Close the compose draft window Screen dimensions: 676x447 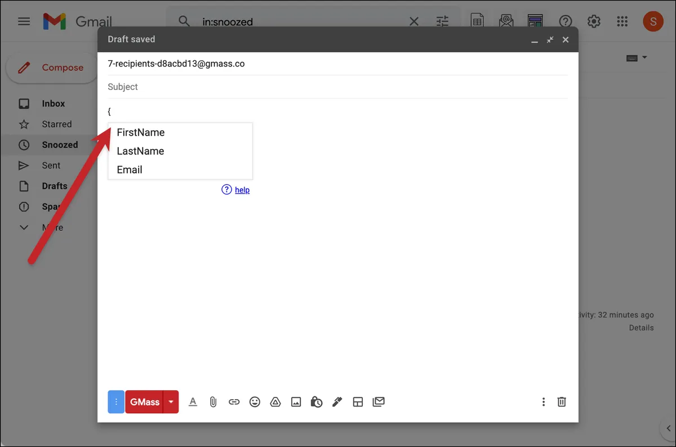tap(566, 39)
